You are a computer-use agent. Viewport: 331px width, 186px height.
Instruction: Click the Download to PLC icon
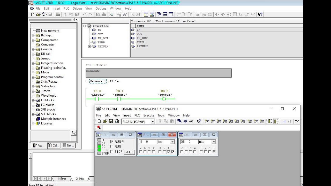click(104, 14)
